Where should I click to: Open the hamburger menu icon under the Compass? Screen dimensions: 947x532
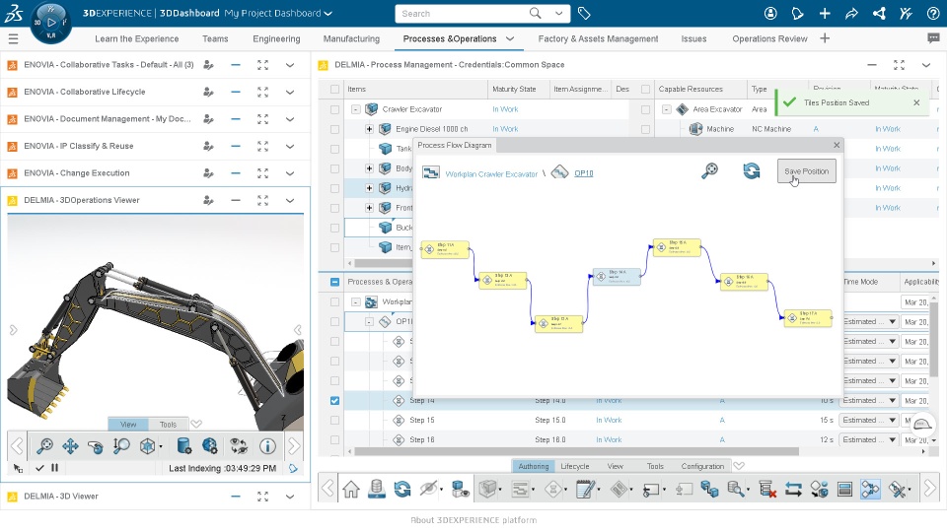13,39
